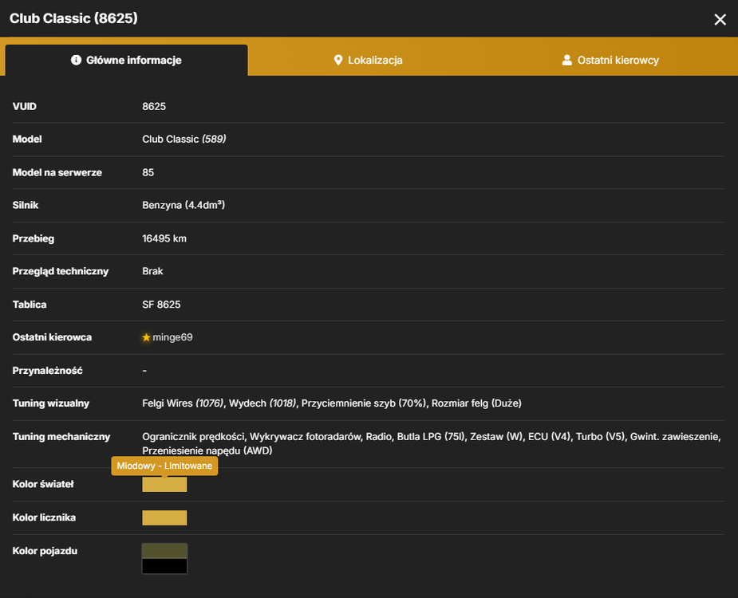
Task: Click the Turbo (V5) tuning entry
Action: click(600, 437)
